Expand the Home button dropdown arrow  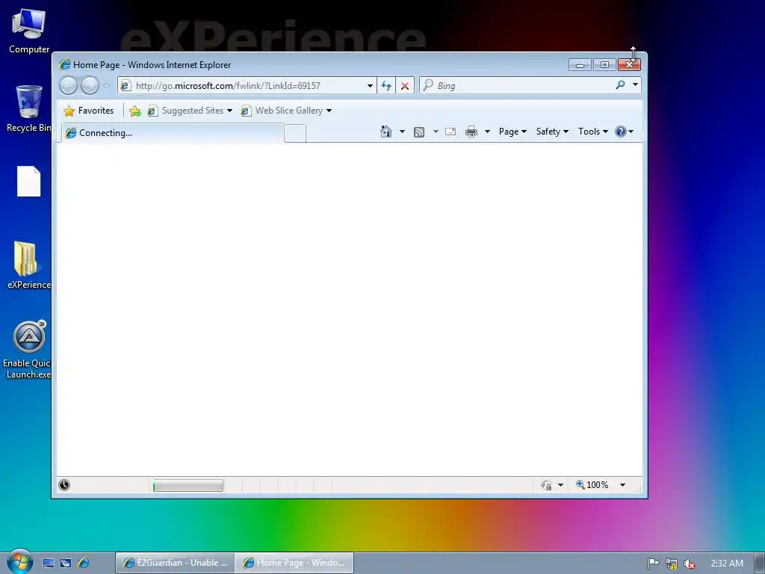coord(402,132)
